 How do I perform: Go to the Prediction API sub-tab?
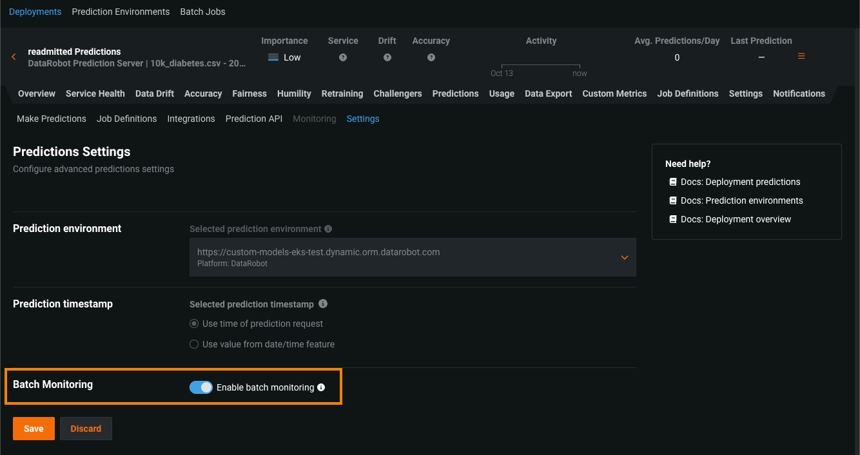pyautogui.click(x=254, y=119)
